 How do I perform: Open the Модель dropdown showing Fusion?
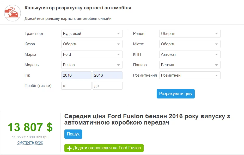92,65
